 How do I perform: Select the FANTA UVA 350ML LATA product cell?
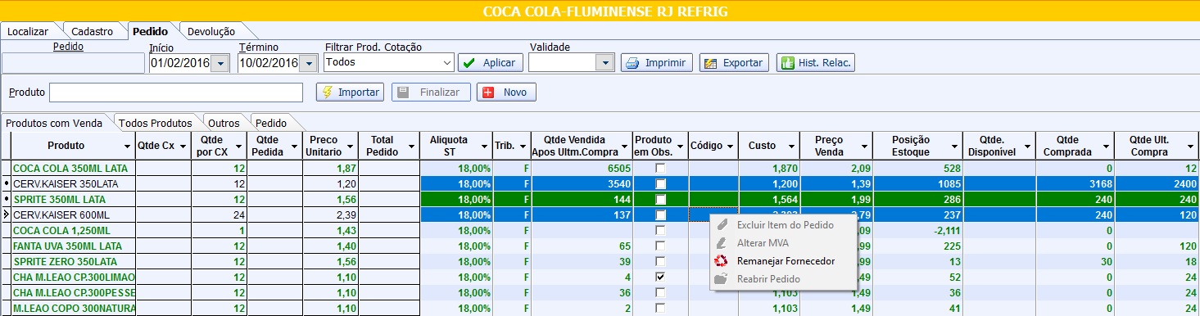tap(72, 246)
